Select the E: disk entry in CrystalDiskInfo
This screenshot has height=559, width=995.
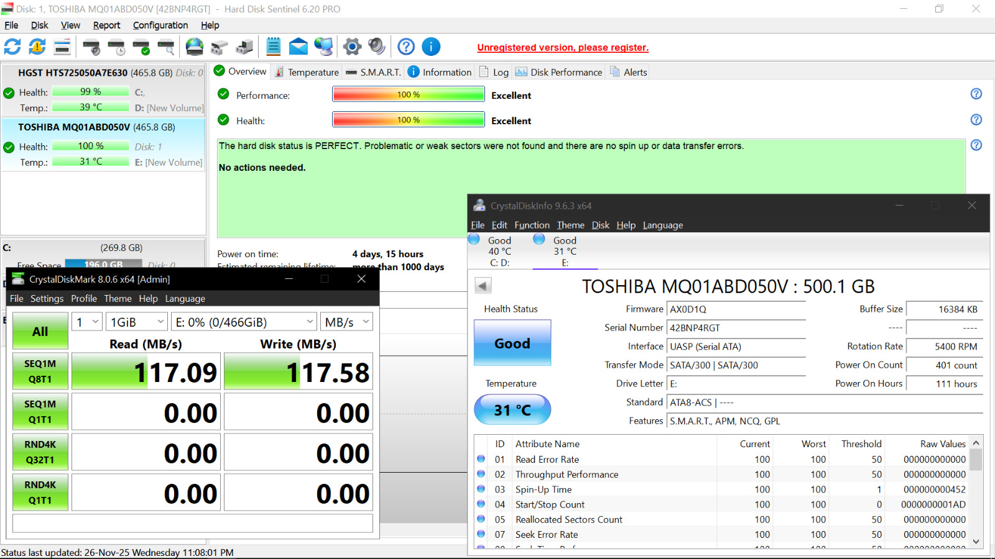(564, 252)
